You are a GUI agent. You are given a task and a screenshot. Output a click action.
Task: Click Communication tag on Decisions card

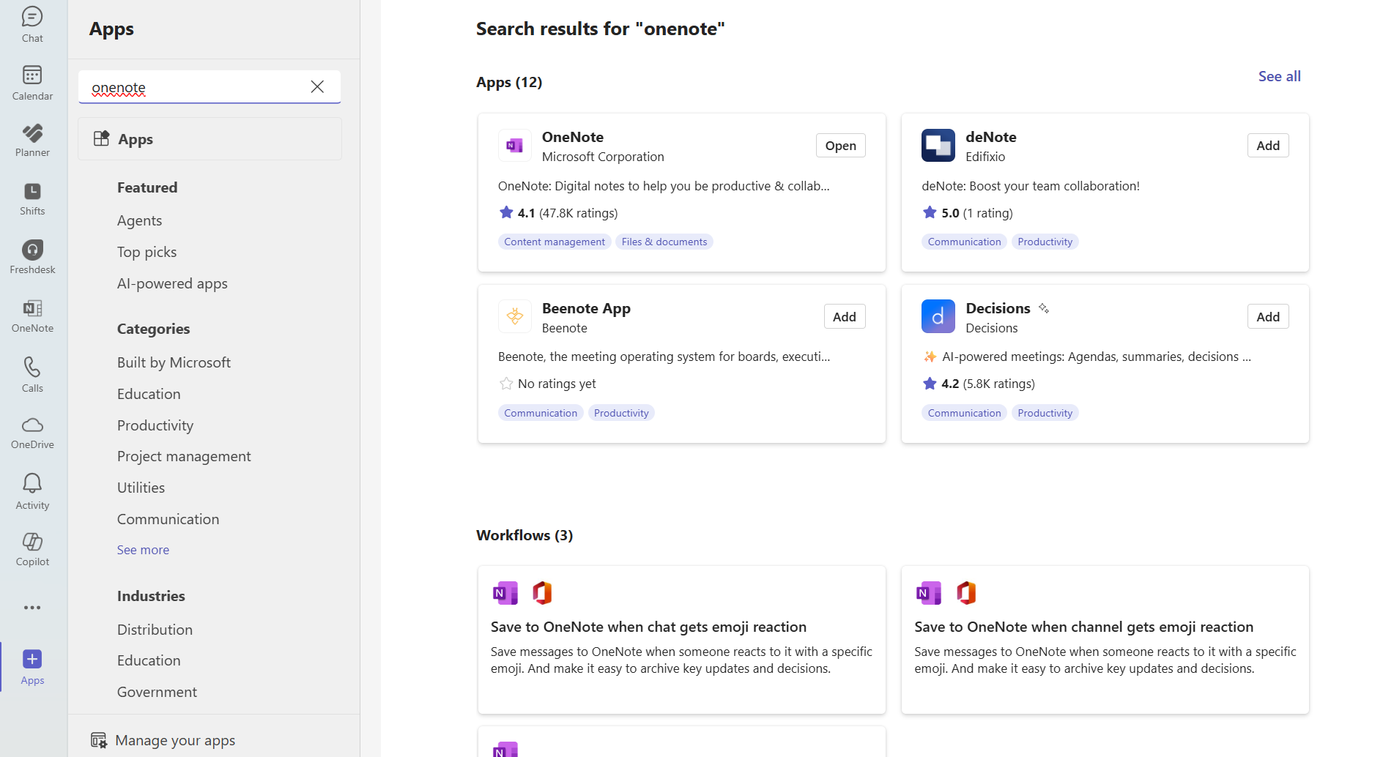[964, 413]
